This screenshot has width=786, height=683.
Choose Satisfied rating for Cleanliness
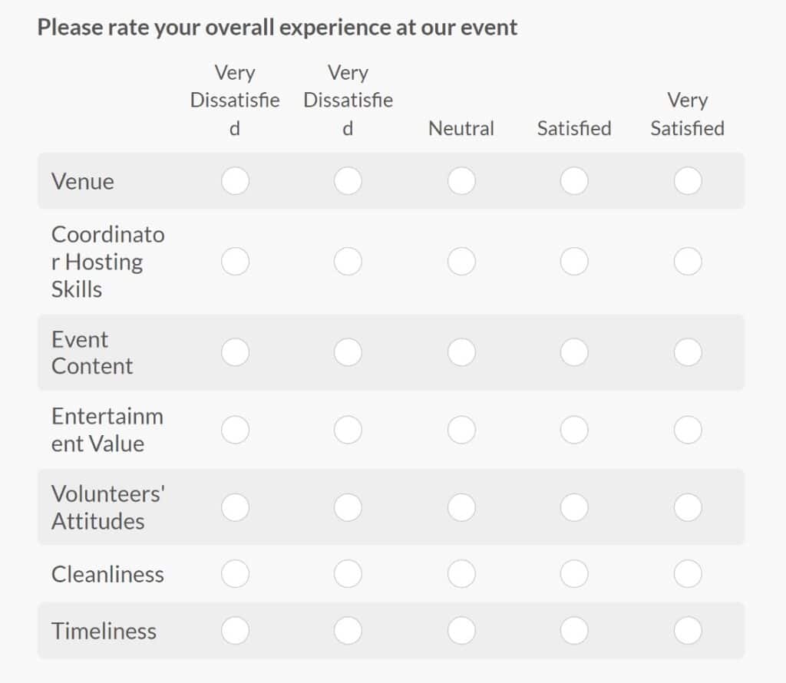[574, 573]
